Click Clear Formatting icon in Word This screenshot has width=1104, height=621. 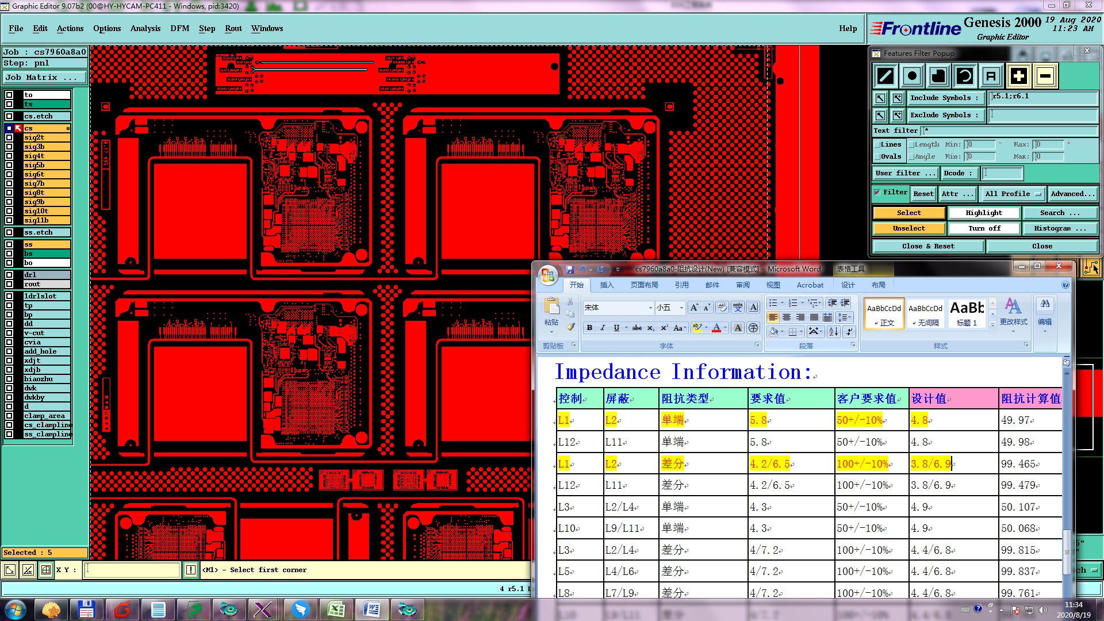coord(722,308)
